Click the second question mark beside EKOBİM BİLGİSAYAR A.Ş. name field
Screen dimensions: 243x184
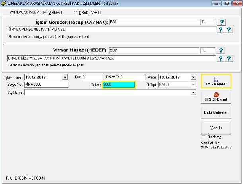pos(229,59)
